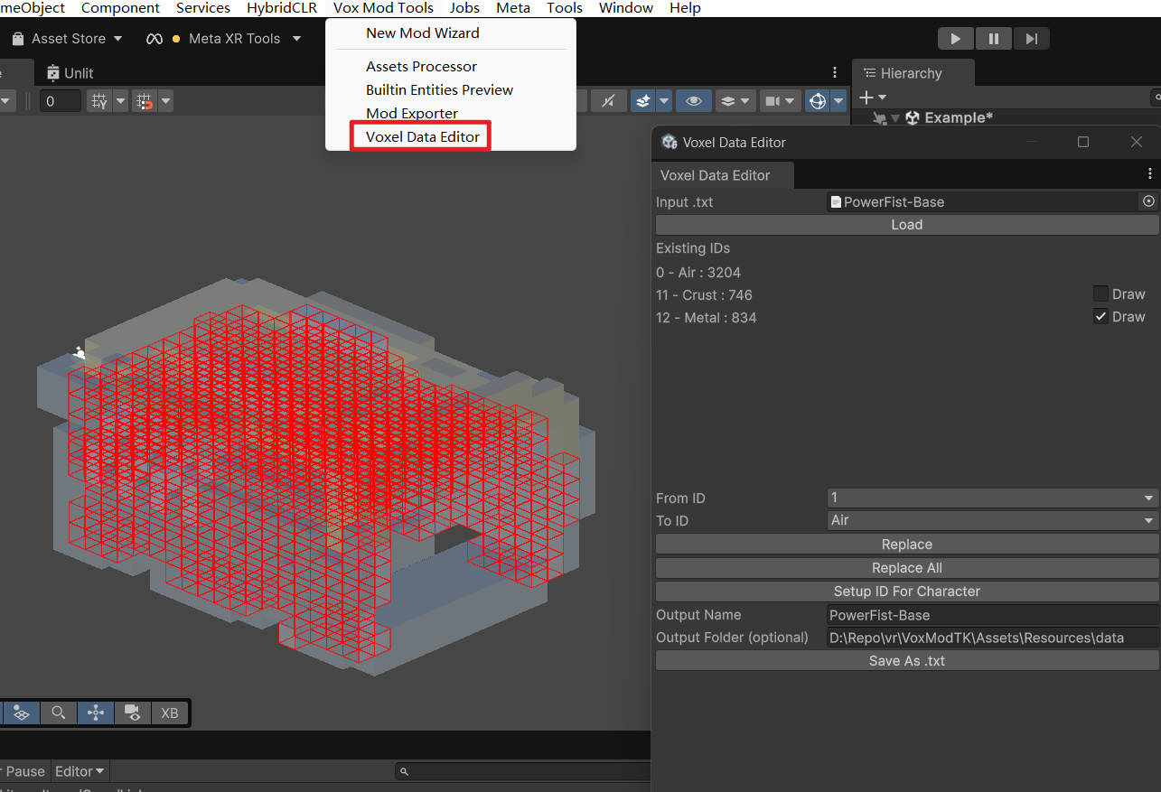
Task: Enable Draw for the Crust voxel ID
Action: click(x=1100, y=293)
